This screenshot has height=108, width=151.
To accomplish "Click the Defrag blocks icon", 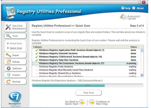I will tap(9, 62).
